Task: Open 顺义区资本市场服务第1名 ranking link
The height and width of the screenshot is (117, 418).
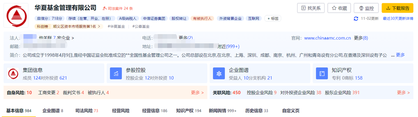Action: (x=77, y=26)
